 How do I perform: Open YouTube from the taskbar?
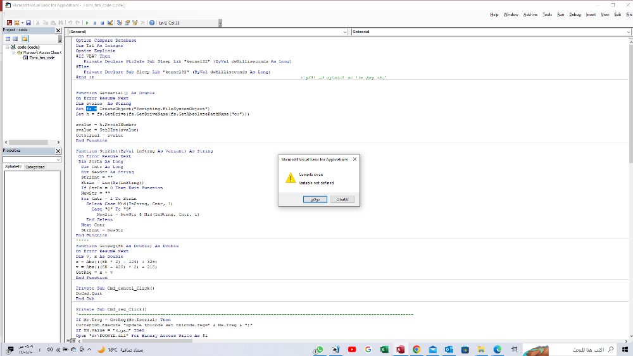352,350
